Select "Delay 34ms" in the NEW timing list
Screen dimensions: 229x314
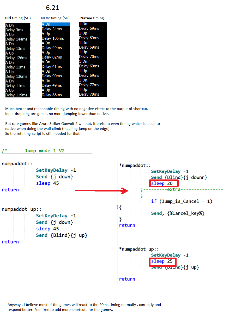tap(52, 29)
